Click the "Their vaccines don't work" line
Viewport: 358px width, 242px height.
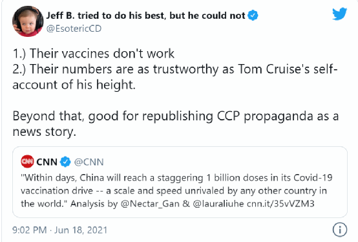(x=94, y=54)
